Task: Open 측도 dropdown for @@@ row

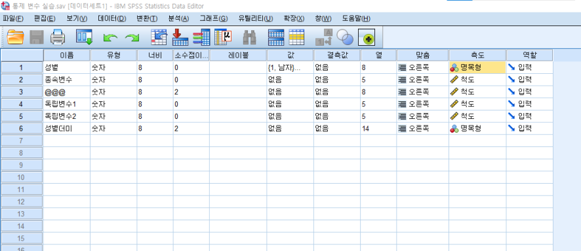Action: [477, 92]
